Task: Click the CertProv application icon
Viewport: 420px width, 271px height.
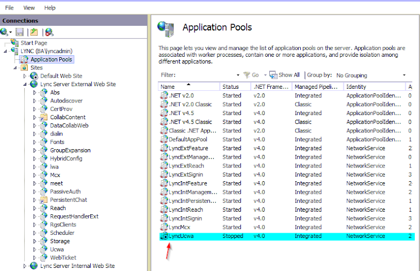Action: click(44, 109)
